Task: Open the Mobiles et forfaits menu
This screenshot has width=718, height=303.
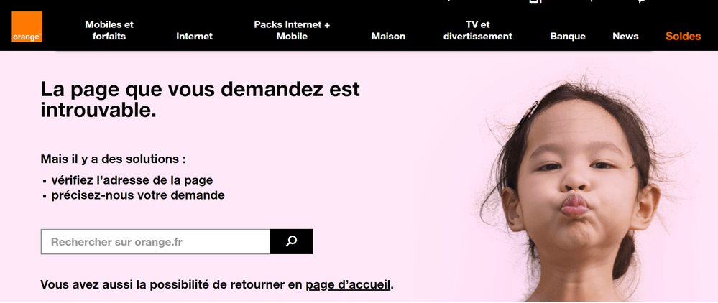Action: tap(109, 30)
